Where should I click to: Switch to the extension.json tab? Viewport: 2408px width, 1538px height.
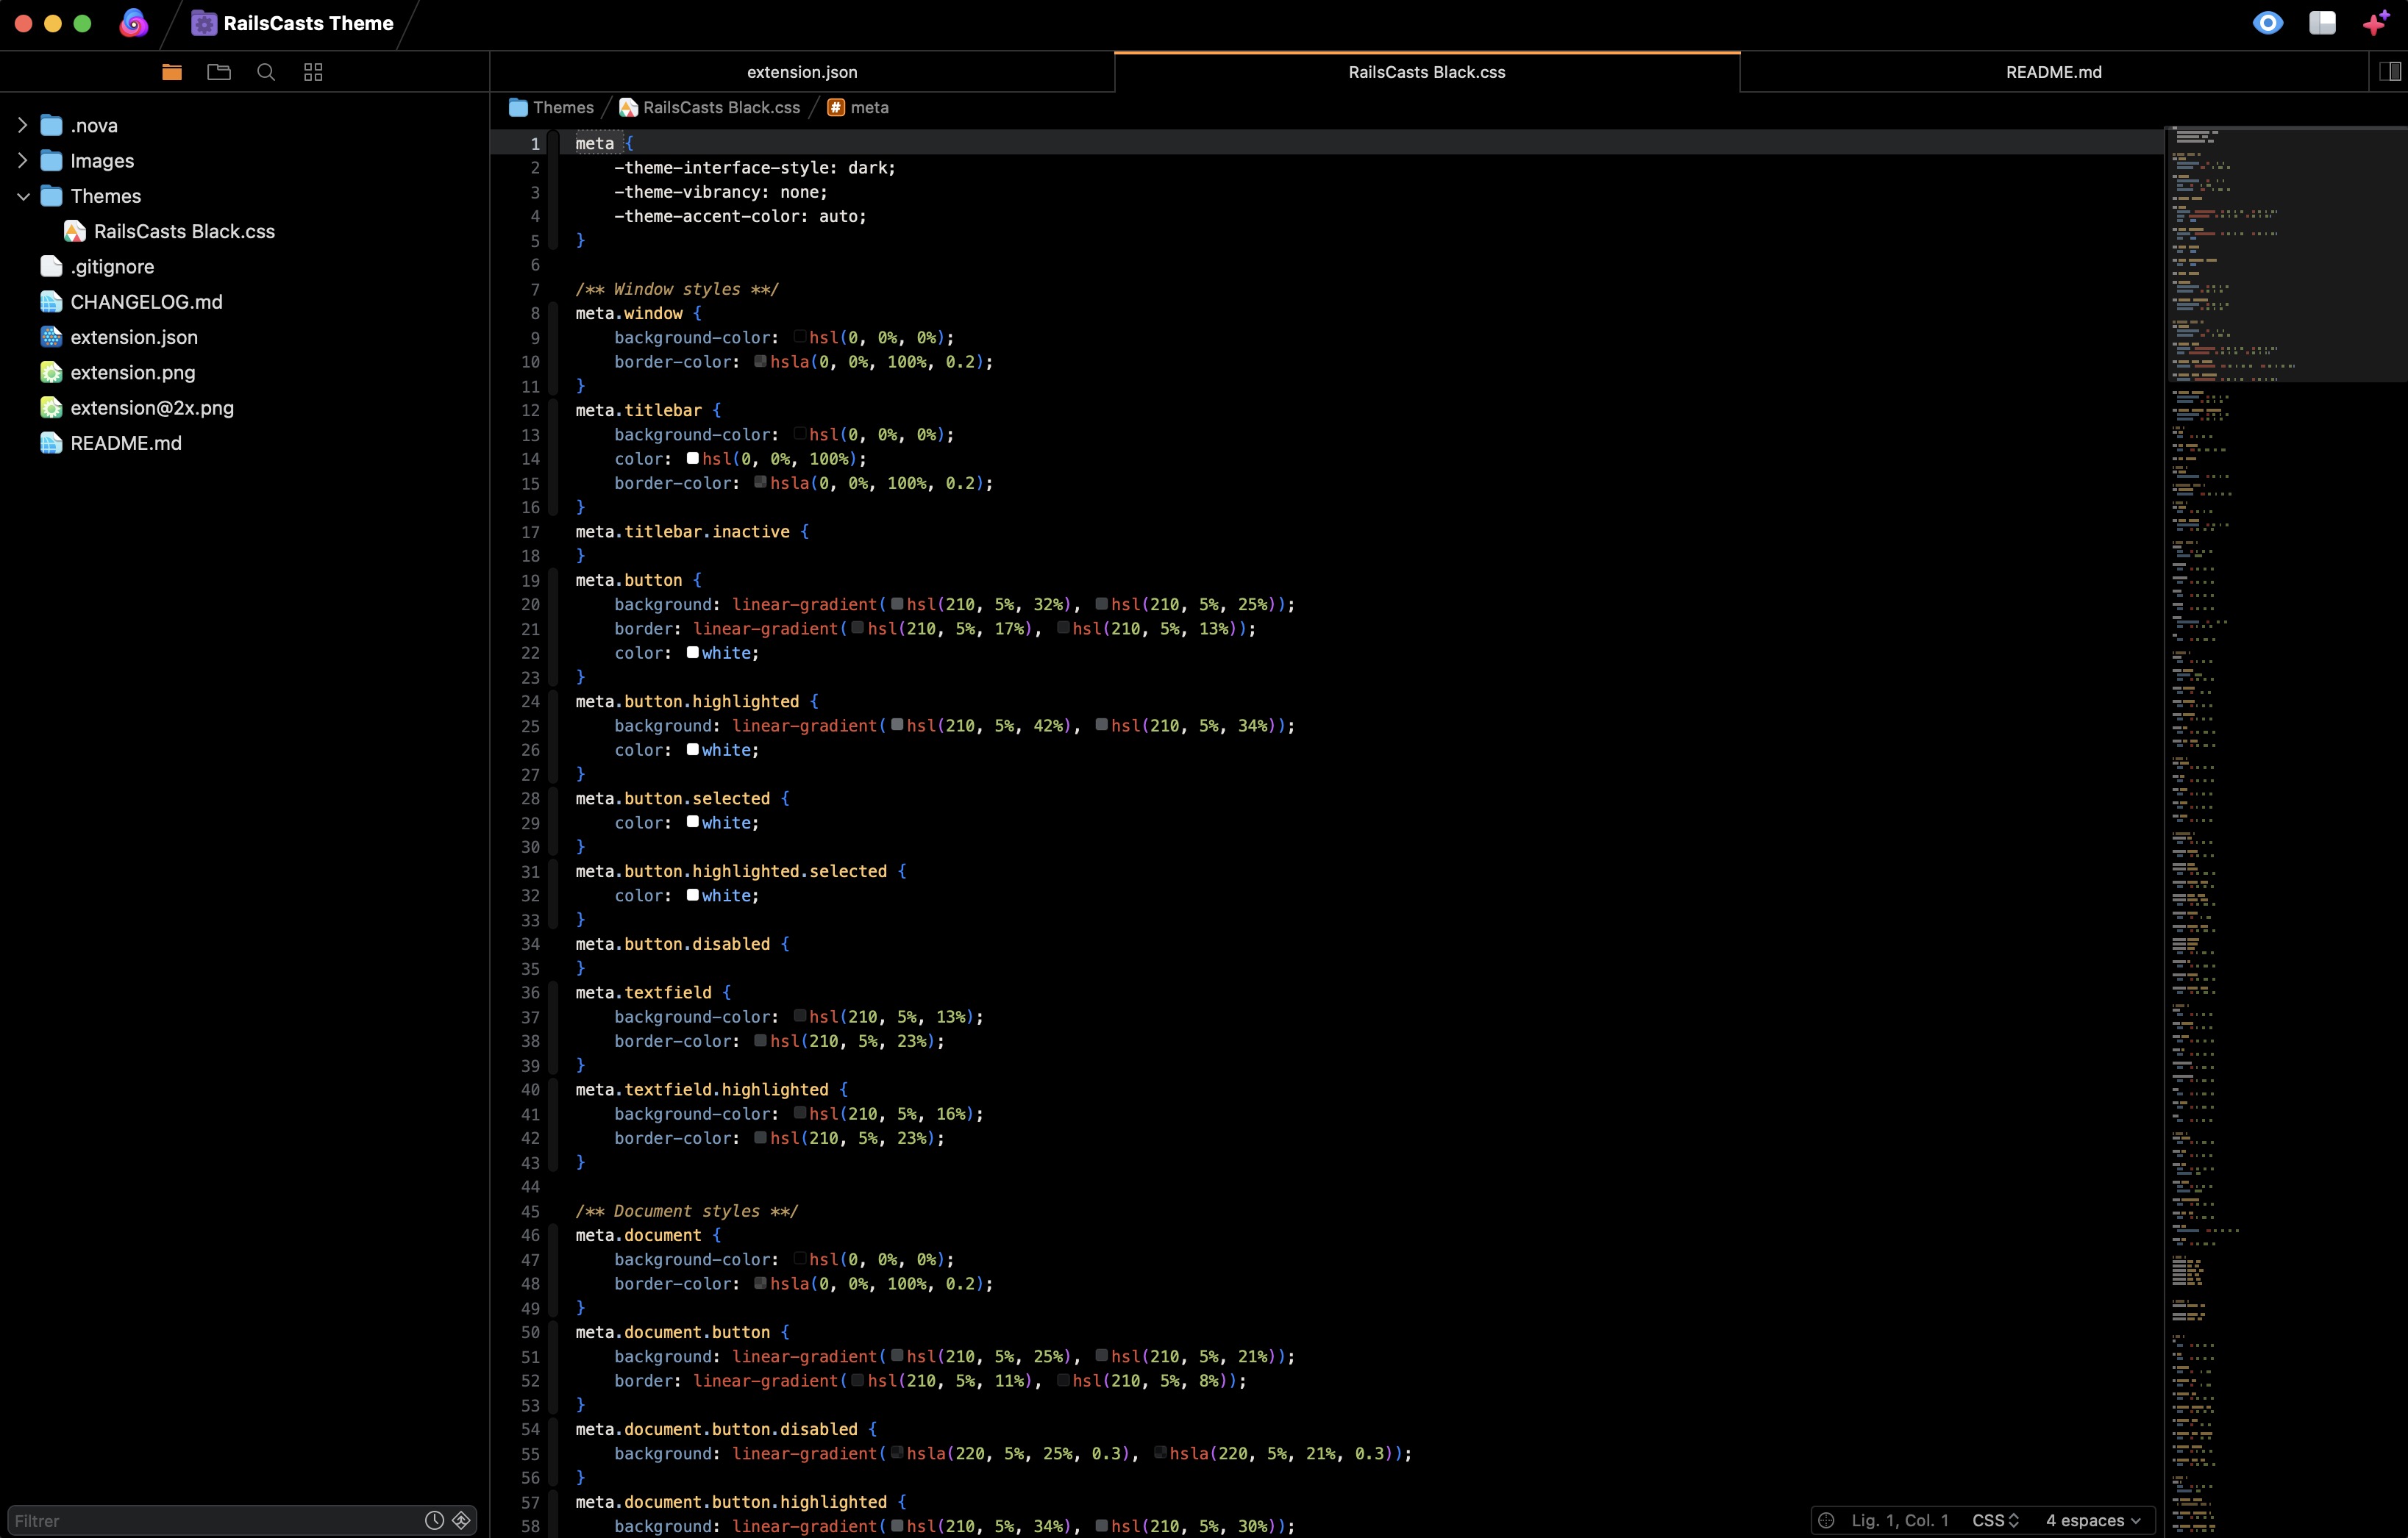[802, 72]
